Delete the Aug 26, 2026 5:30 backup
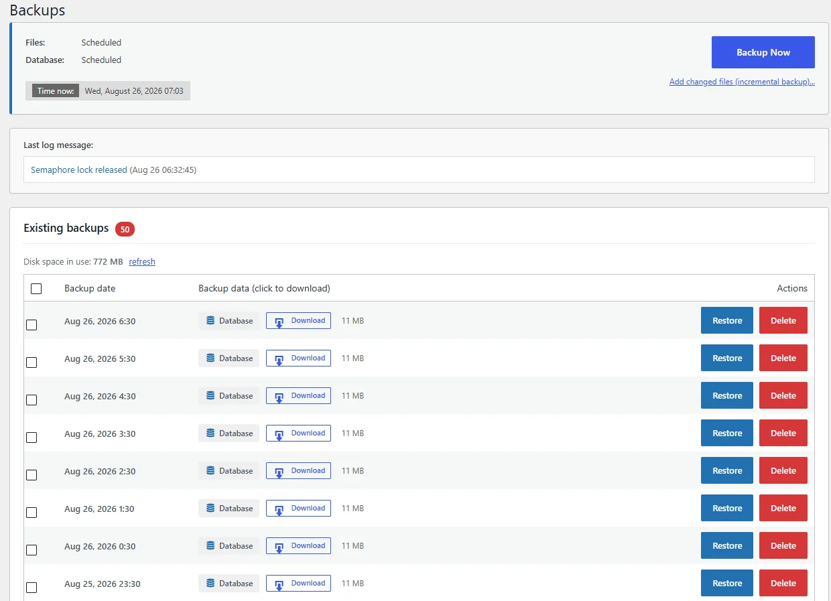 point(783,358)
